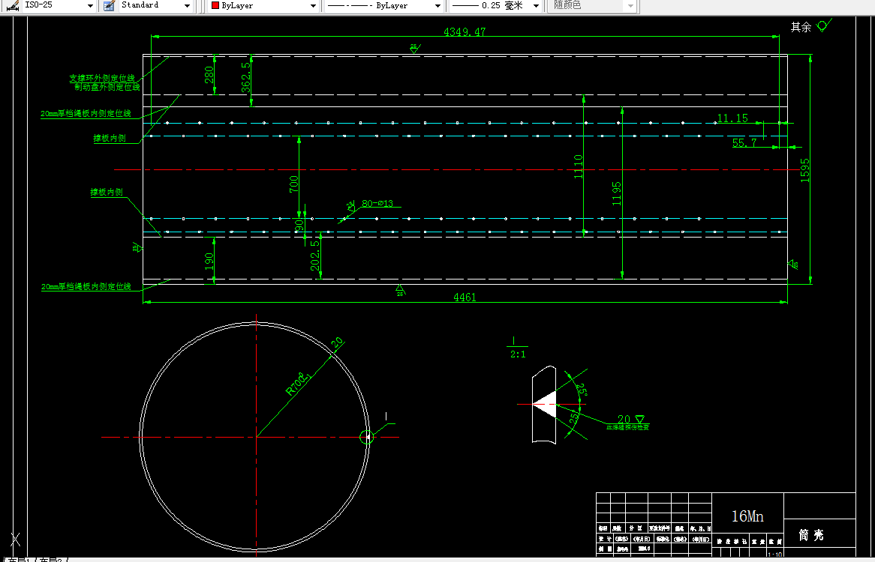Select the 1595 vertical dimension text
Screen dimensions: 875x562
804,170
